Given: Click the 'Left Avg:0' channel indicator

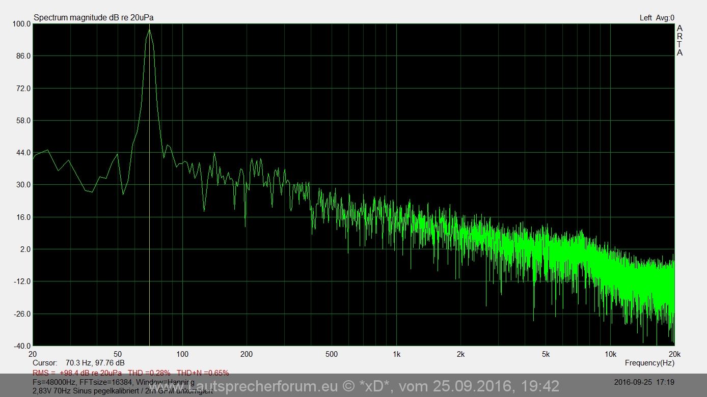Looking at the screenshot, I should pyautogui.click(x=657, y=18).
